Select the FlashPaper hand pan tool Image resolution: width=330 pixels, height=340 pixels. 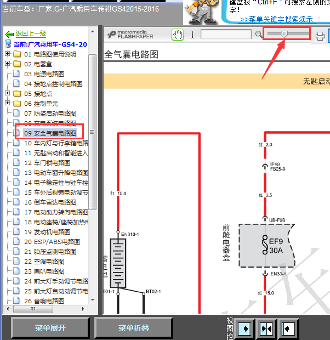click(178, 35)
